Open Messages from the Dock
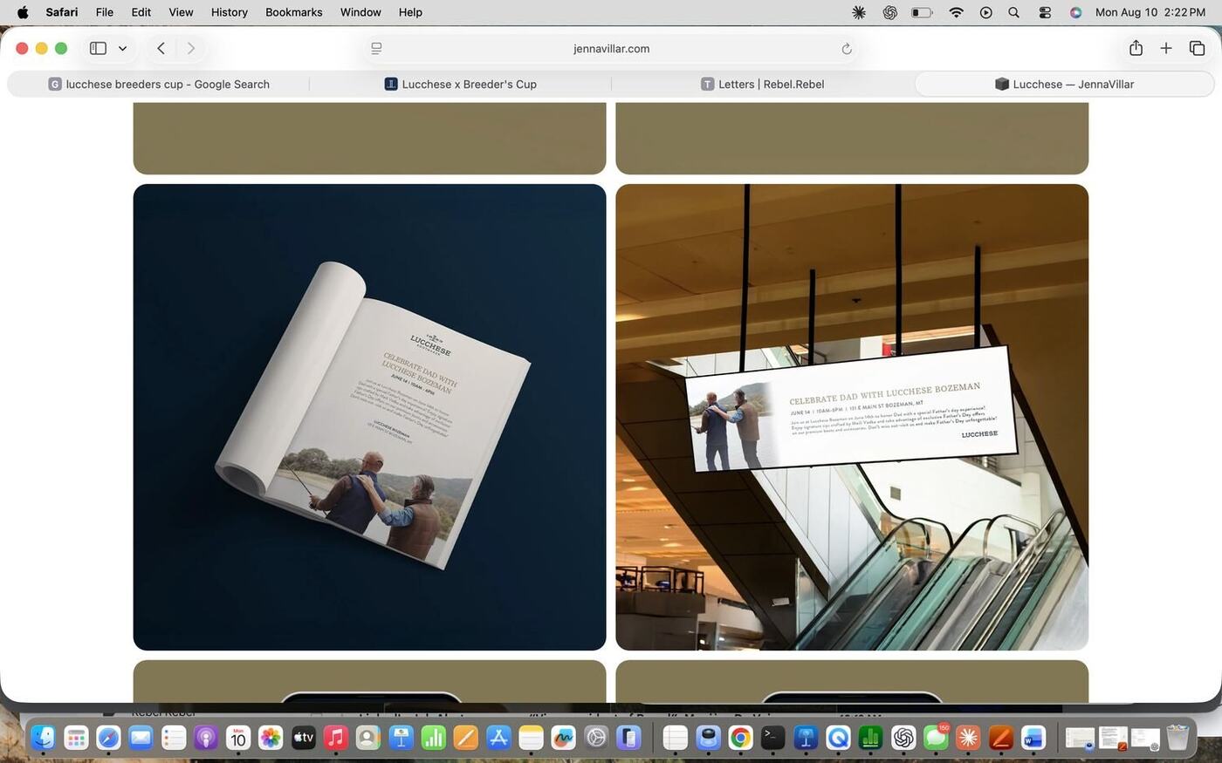 [936, 739]
